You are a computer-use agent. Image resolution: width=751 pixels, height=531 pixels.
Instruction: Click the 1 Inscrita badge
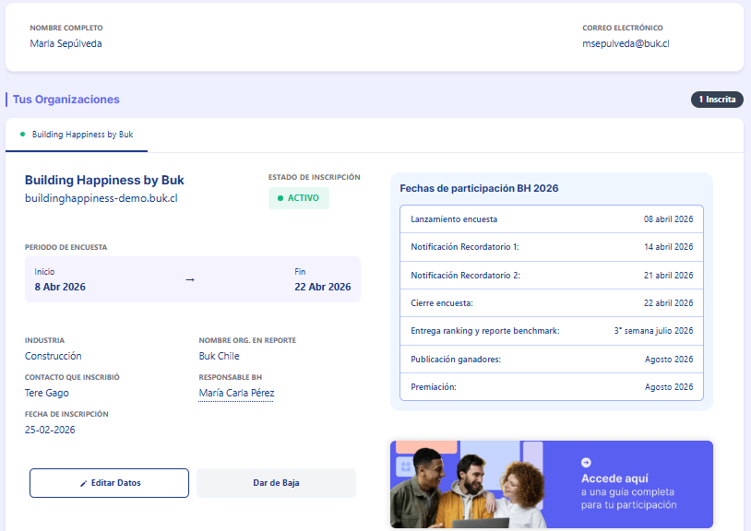coord(716,100)
